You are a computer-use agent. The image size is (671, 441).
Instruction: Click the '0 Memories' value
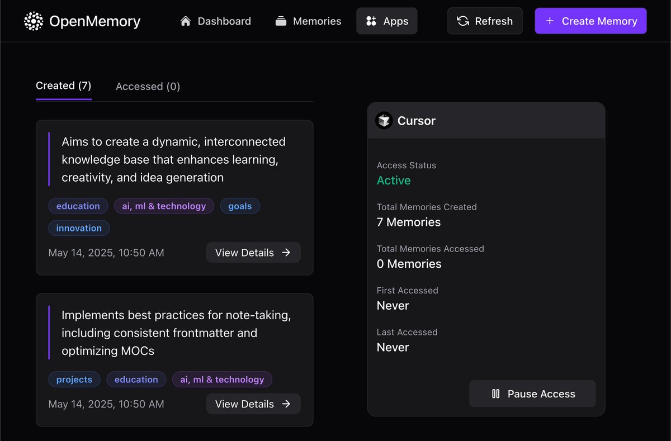click(x=409, y=264)
